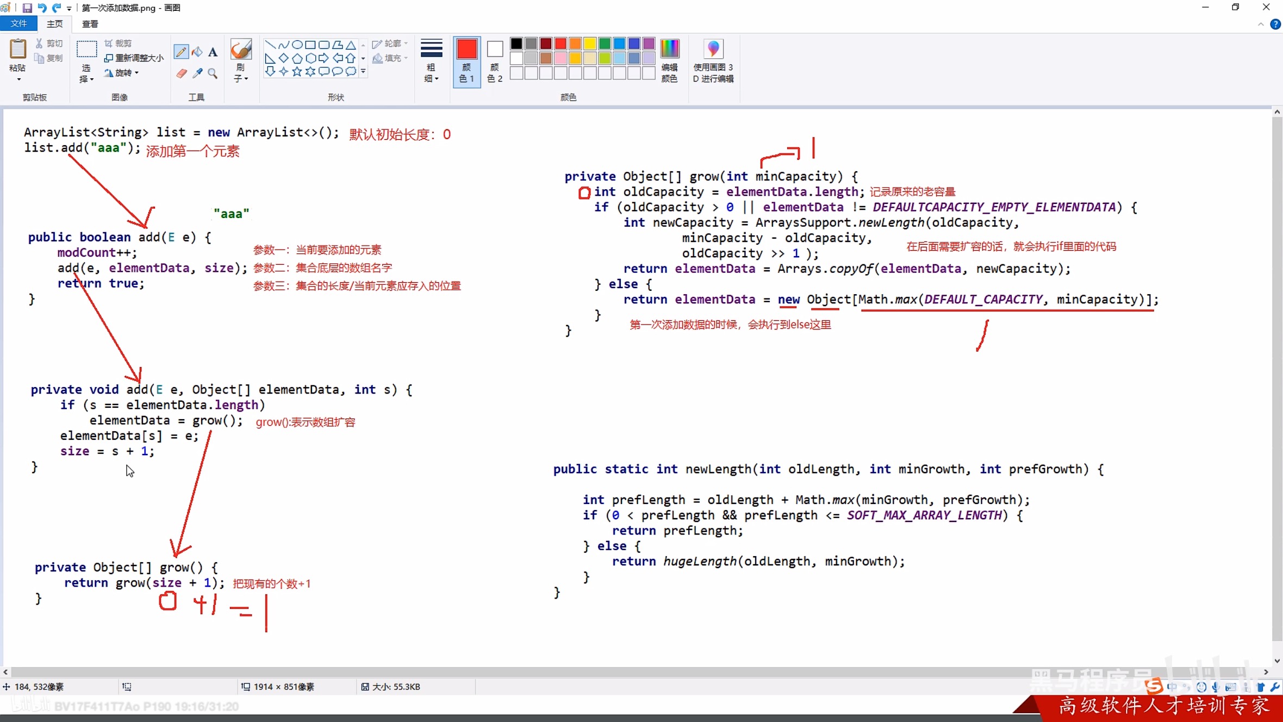Open Edit with Paint 3D
The height and width of the screenshot is (722, 1283).
(713, 60)
